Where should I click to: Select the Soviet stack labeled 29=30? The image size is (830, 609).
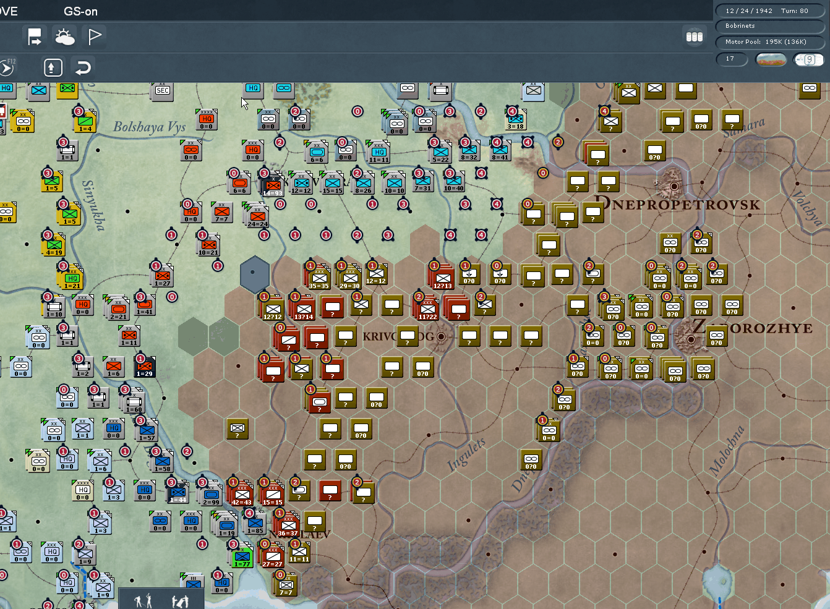(x=349, y=278)
